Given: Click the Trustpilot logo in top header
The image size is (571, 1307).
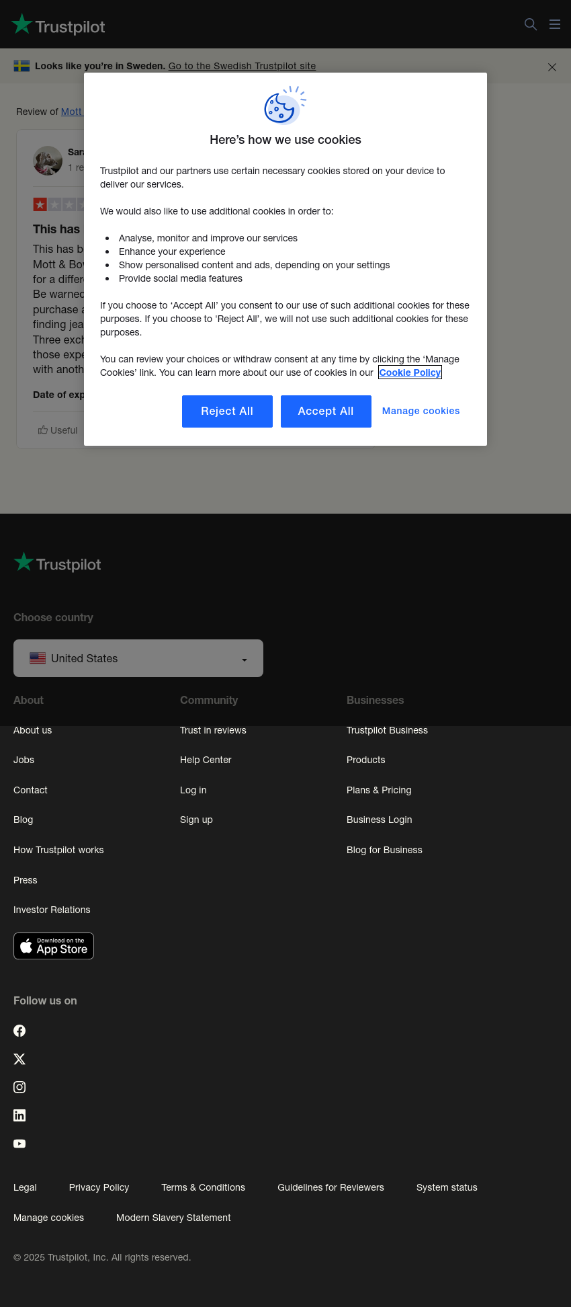Looking at the screenshot, I should click(58, 25).
